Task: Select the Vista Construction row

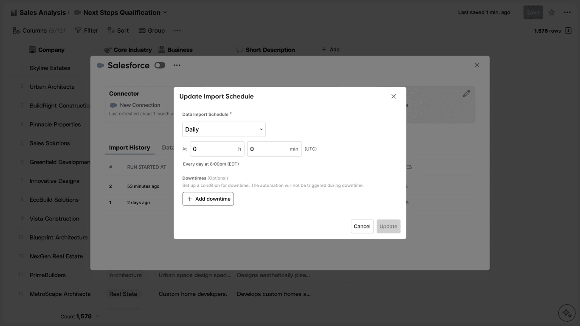Action: [54, 219]
